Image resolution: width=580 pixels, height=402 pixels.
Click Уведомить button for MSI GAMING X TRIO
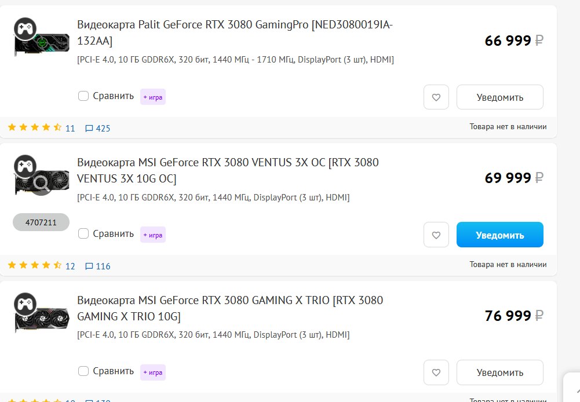[x=499, y=372]
